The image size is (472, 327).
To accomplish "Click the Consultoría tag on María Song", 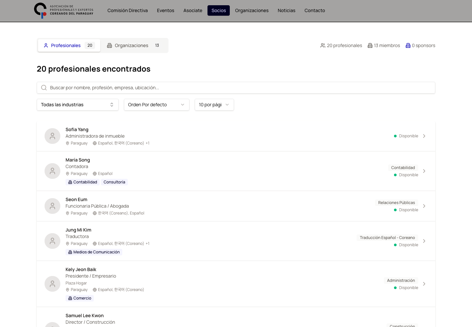I will tap(114, 182).
